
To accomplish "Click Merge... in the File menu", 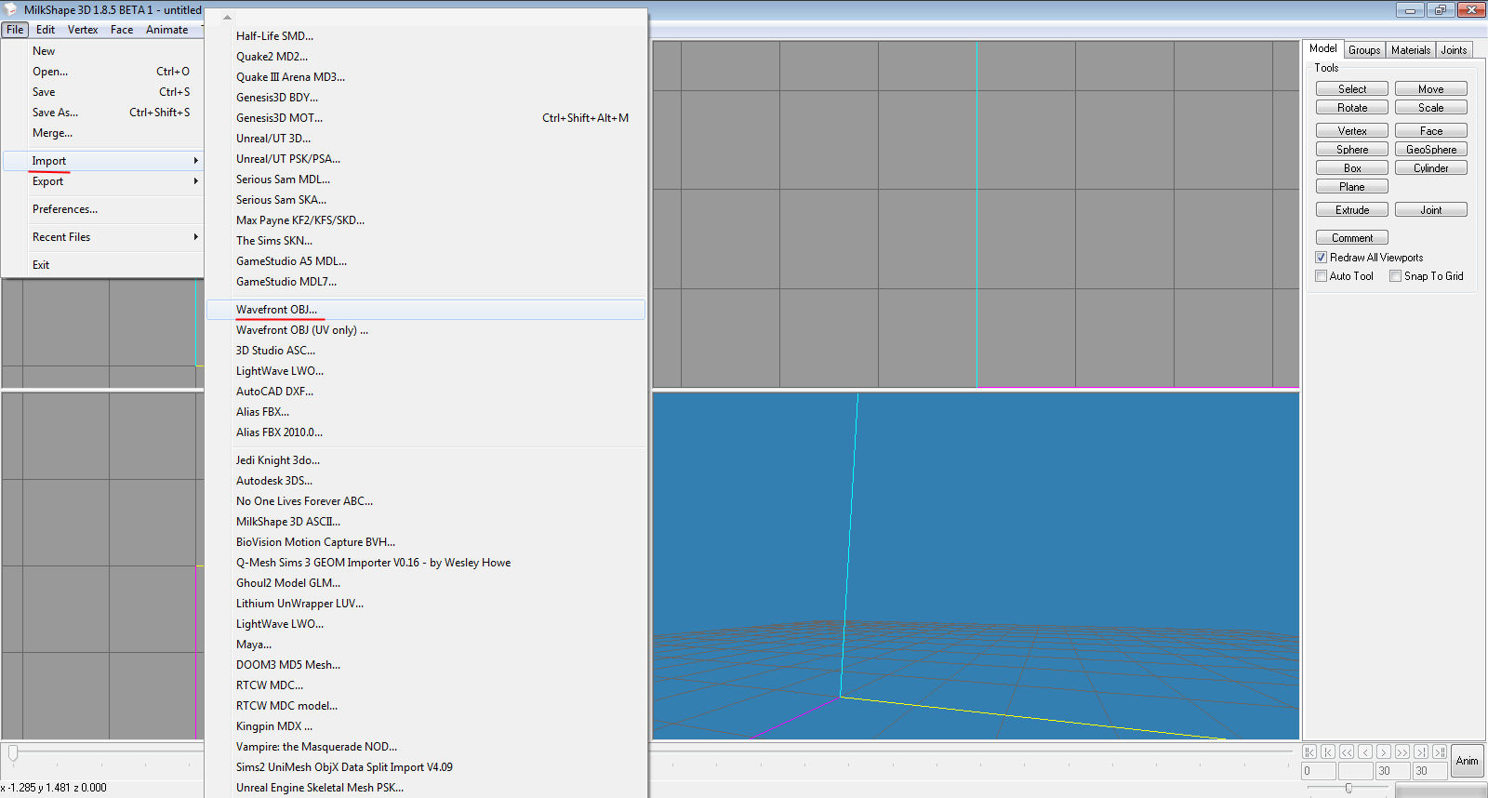I will tap(102, 133).
